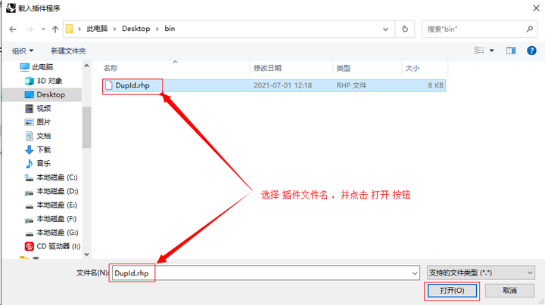Viewport: 545px width, 305px height.
Task: Close the 载入插件程序 dialog
Action: pyautogui.click(x=537, y=8)
